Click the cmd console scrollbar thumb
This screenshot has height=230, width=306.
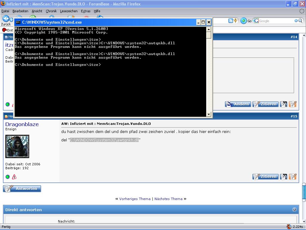pos(209,35)
